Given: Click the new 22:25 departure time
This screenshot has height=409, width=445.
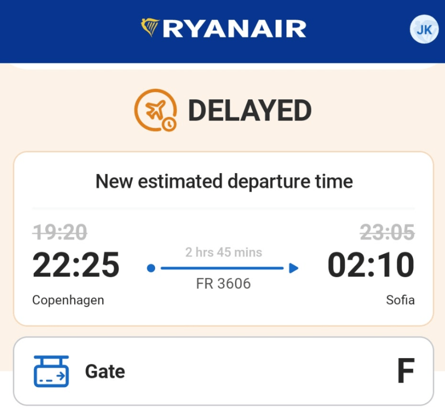Looking at the screenshot, I should click(76, 265).
